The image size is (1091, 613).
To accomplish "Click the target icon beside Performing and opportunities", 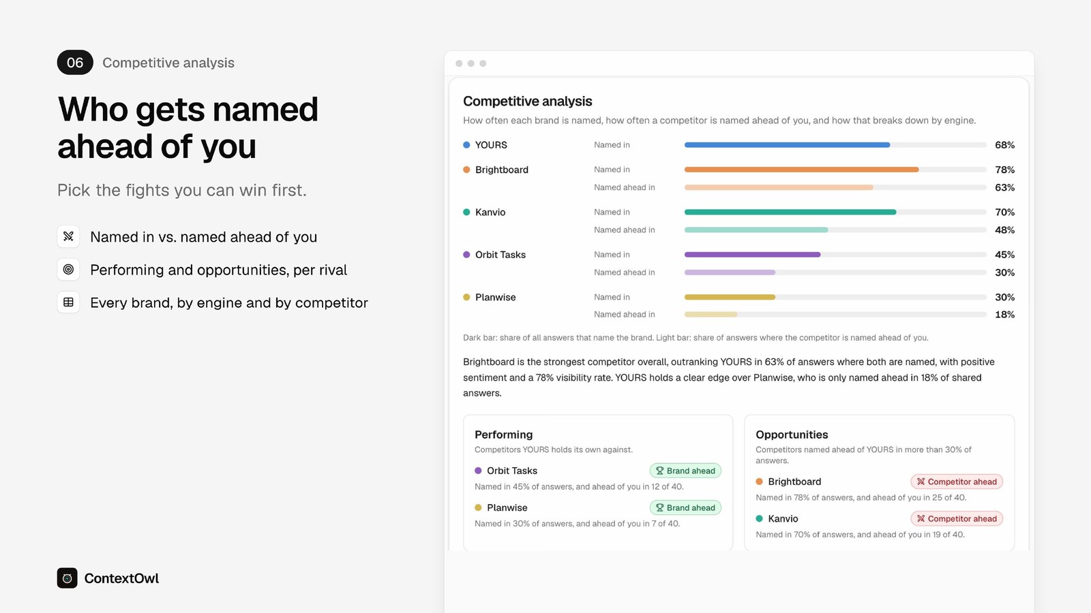I will point(68,270).
